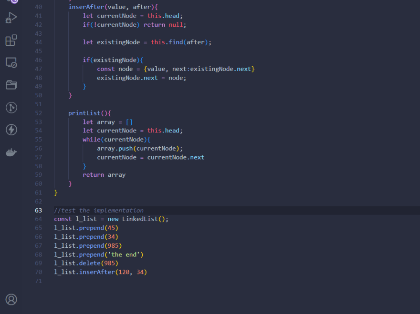This screenshot has width=420, height=314.
Task: Click 'return null' on line 42
Action: (163, 25)
